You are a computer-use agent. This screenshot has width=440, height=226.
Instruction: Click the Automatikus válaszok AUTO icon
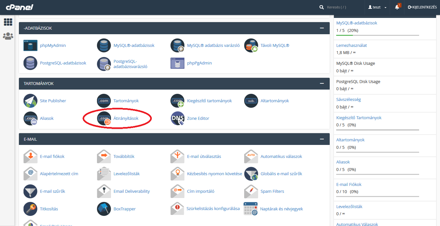pyautogui.click(x=251, y=156)
